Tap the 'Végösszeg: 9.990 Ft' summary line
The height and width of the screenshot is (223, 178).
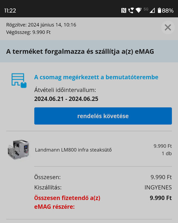pyautogui.click(x=28, y=32)
